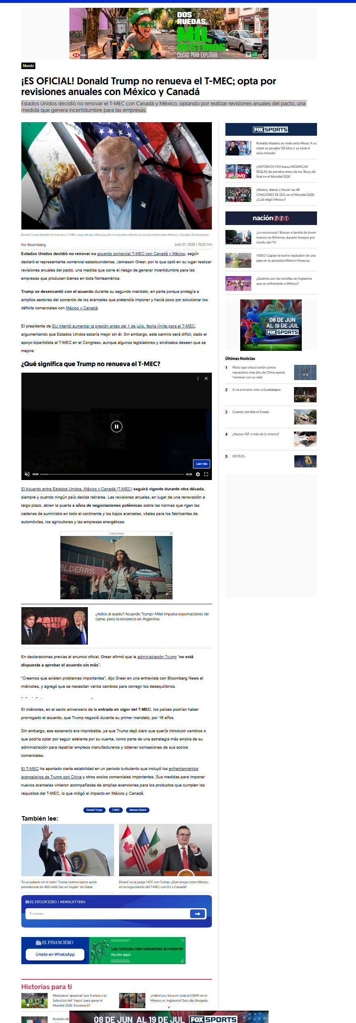Open Ebrard T-MEC negotiation article image

pyautogui.click(x=165, y=850)
